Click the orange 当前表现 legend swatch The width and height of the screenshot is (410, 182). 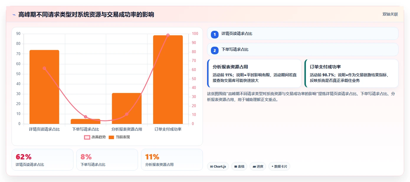[111, 137]
